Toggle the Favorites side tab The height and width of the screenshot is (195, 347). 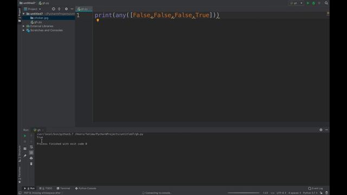[20, 174]
